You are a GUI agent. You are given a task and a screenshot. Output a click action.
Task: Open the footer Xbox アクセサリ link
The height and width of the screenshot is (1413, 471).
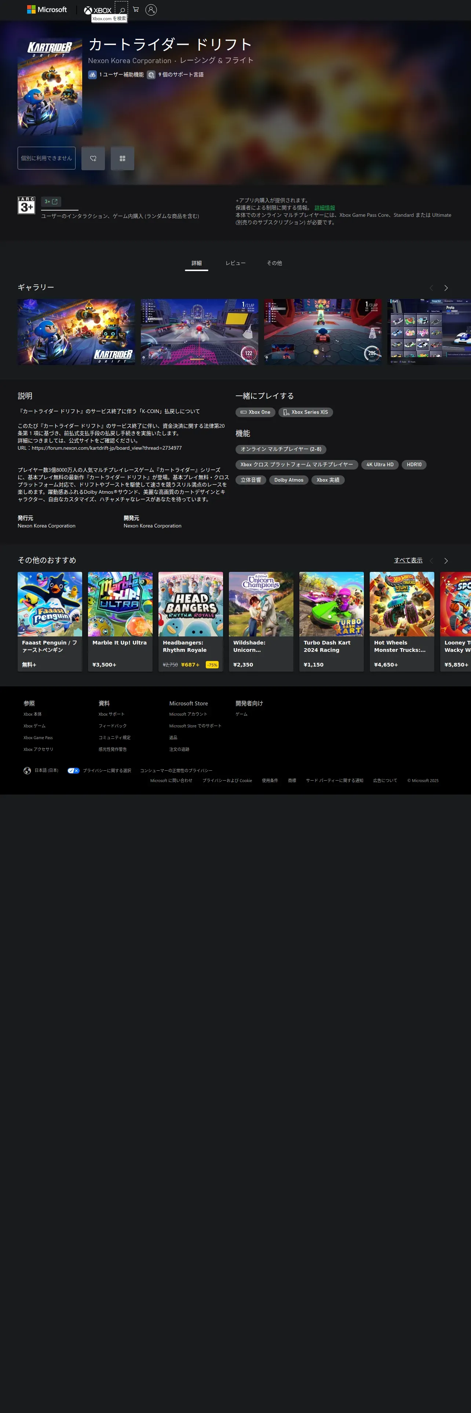(x=39, y=749)
